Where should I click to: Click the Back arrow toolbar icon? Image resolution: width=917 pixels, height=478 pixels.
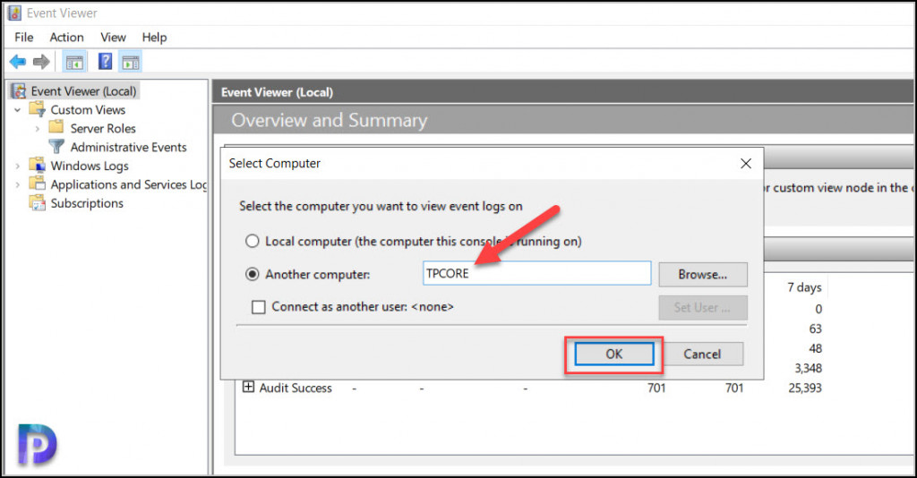(x=18, y=62)
